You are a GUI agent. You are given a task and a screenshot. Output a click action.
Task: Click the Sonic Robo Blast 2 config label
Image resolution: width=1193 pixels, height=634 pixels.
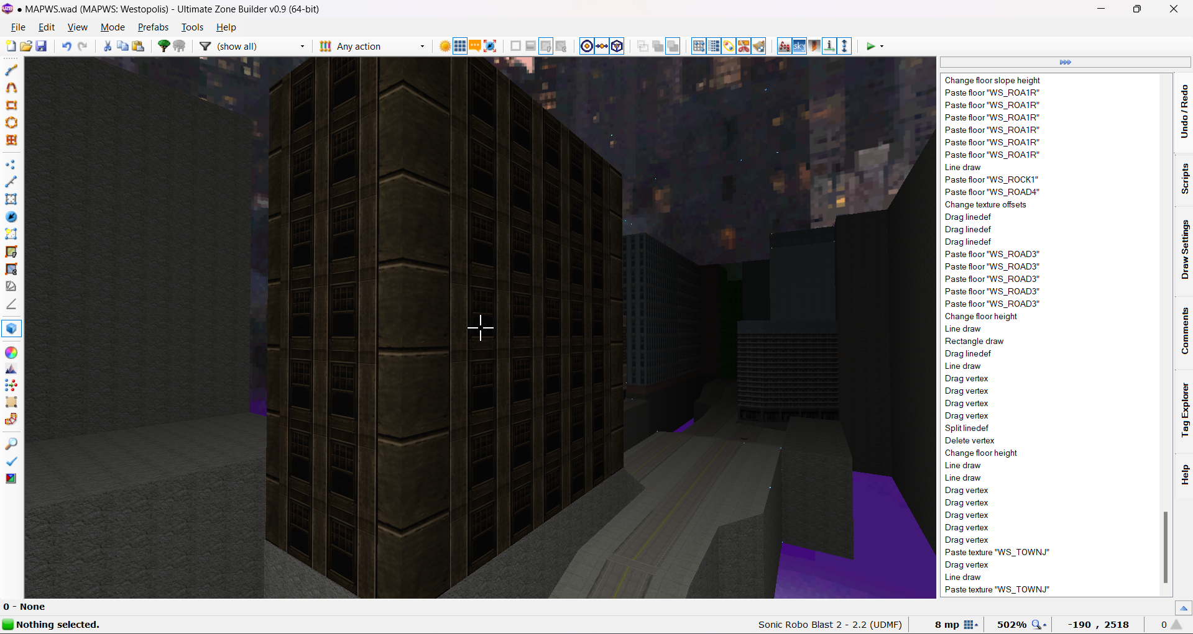[x=829, y=625]
